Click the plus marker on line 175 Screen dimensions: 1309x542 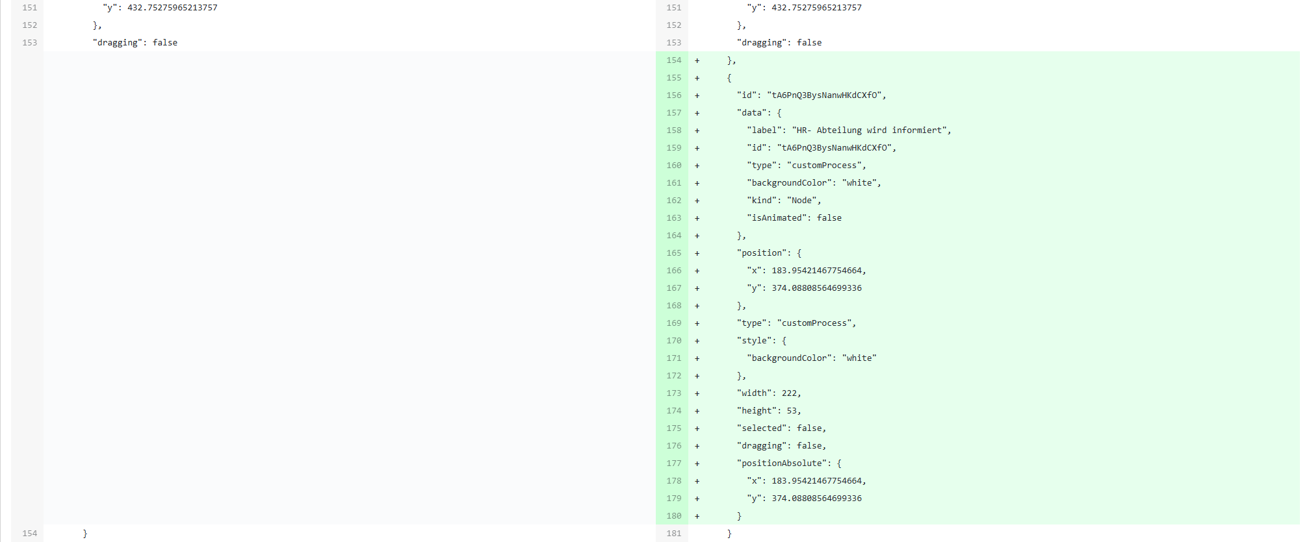pos(697,428)
